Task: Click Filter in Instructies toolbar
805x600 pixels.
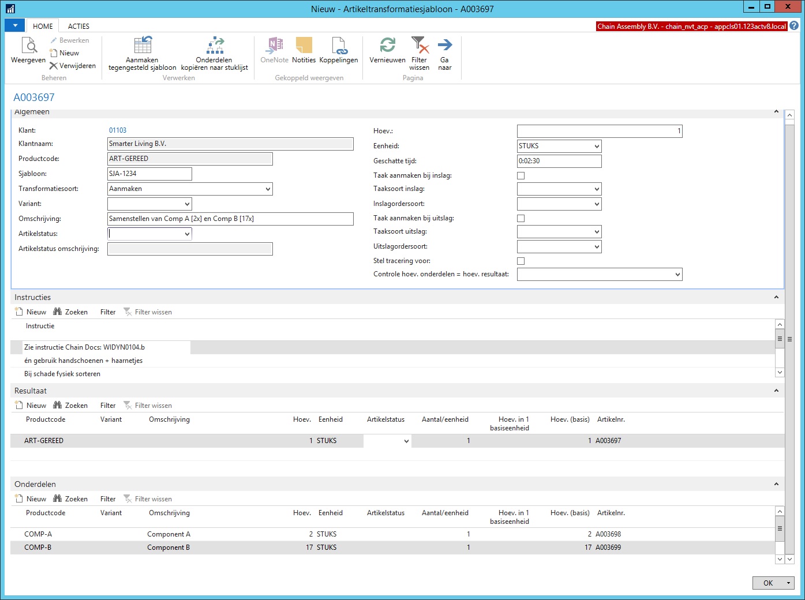Action: coord(108,312)
